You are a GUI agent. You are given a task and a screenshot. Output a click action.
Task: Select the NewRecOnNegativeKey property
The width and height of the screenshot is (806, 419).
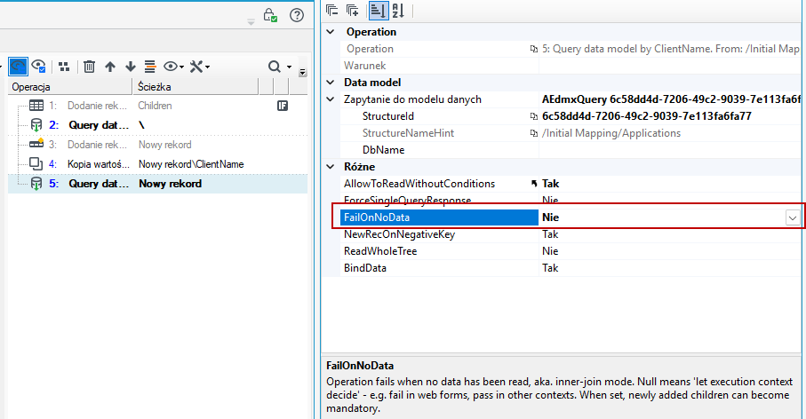399,234
